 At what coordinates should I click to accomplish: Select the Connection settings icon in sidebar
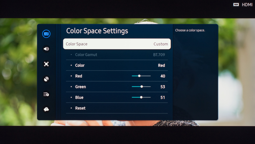(46, 64)
